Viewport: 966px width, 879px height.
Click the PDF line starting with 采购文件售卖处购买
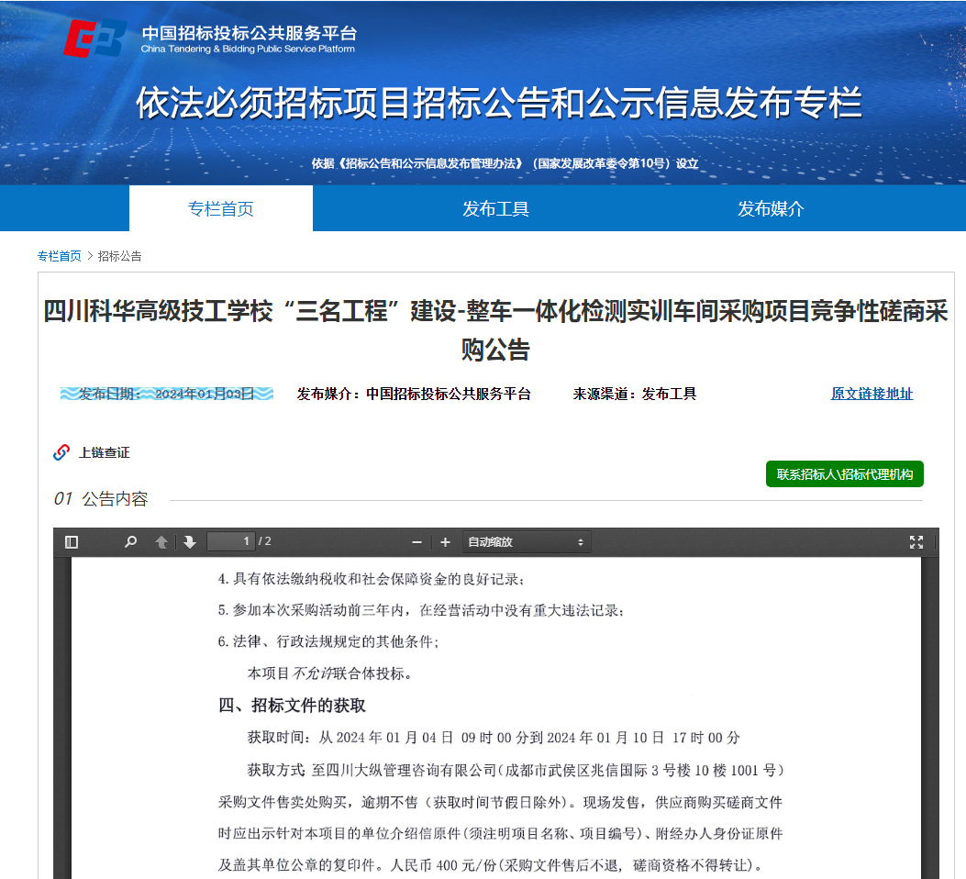click(x=500, y=802)
